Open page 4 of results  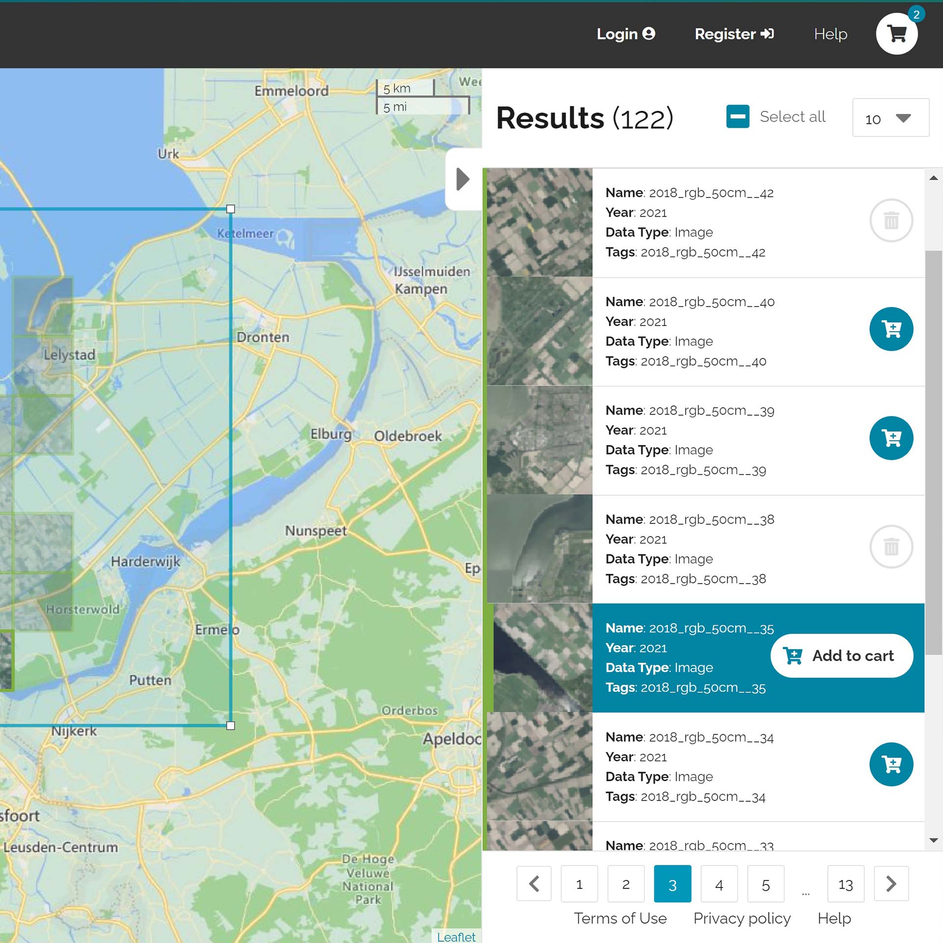pyautogui.click(x=719, y=884)
